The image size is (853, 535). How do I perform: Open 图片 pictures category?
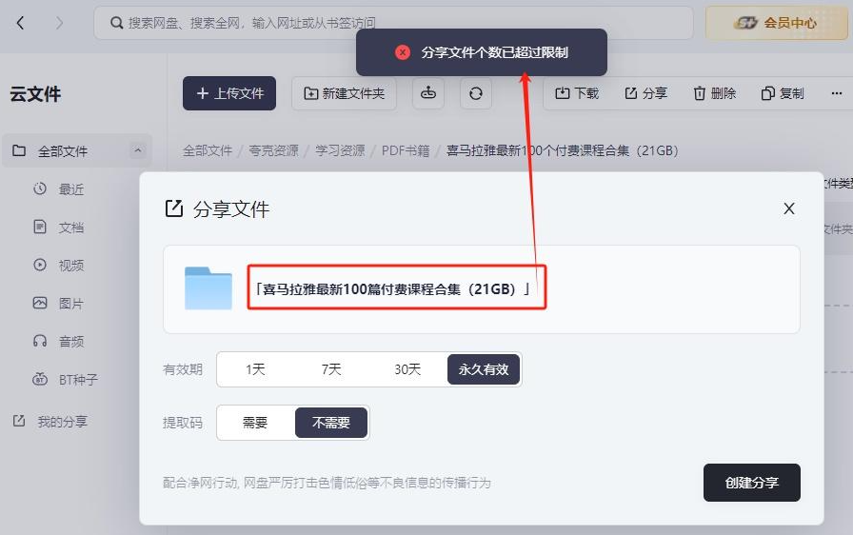pyautogui.click(x=71, y=304)
